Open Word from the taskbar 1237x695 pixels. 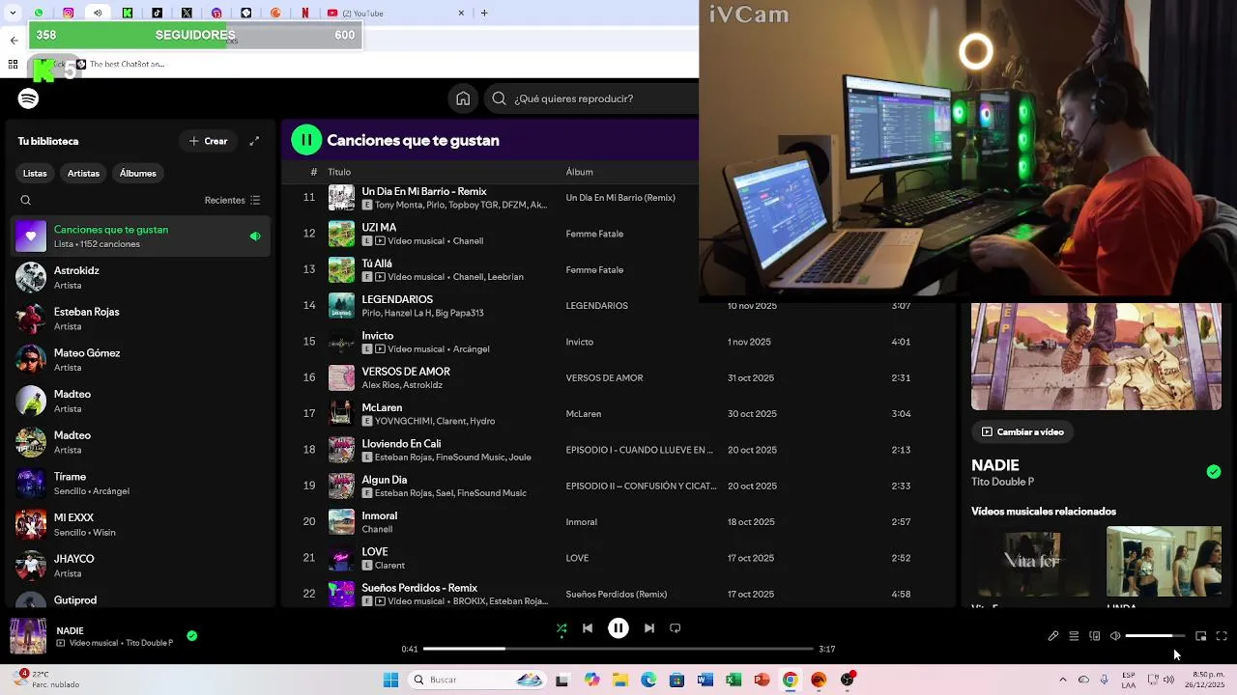(705, 681)
